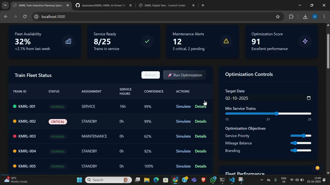
Task: Show Details for KMRL-005
Action: [x=201, y=166]
